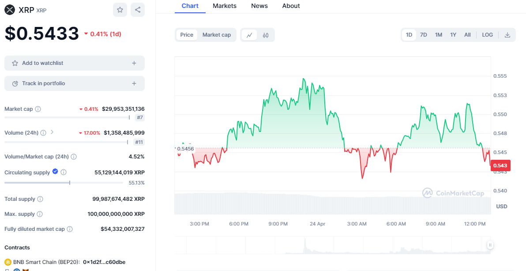Click the star favorite icon
The width and height of the screenshot is (526, 271).
120,10
